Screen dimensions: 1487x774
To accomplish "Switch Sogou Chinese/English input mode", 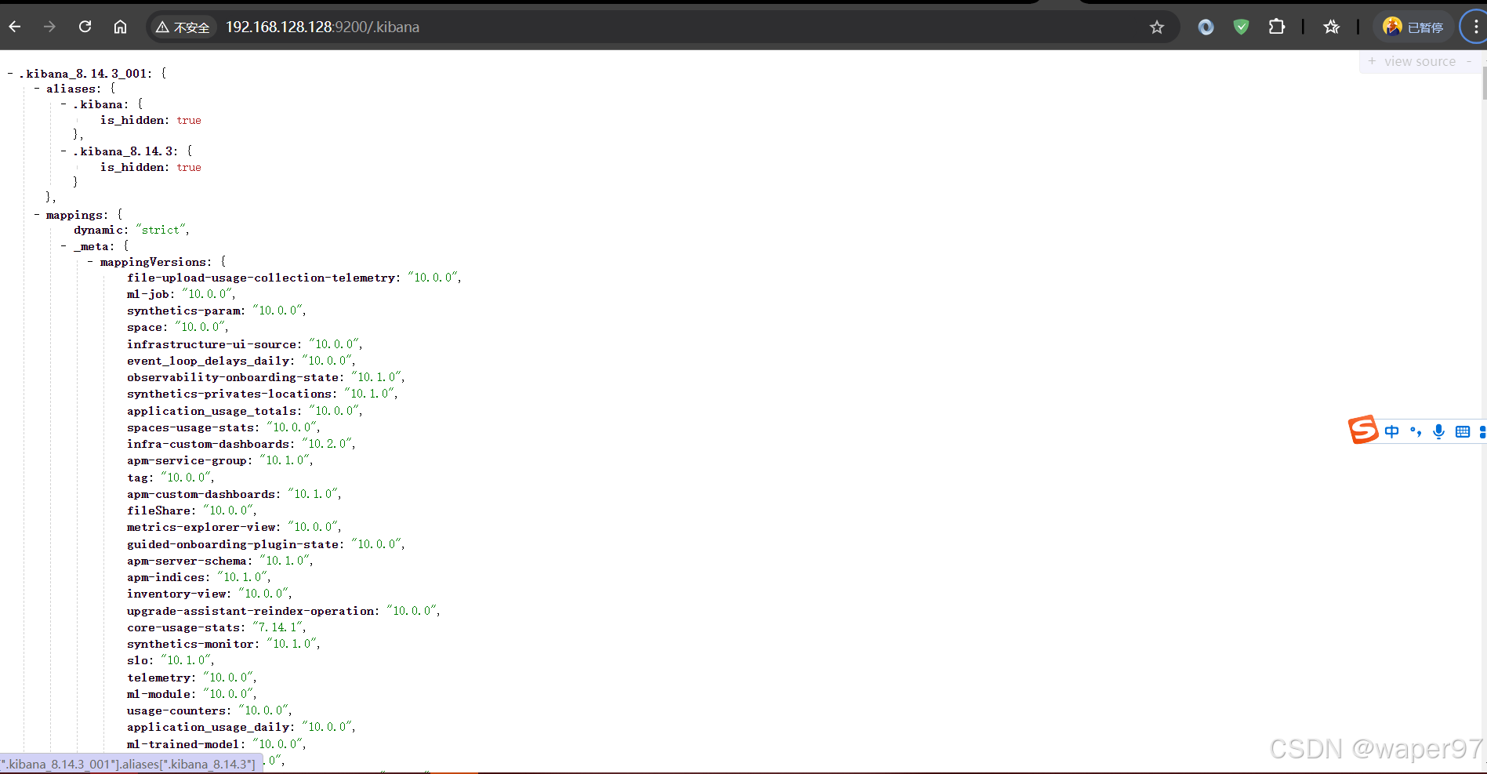I will [x=1391, y=431].
